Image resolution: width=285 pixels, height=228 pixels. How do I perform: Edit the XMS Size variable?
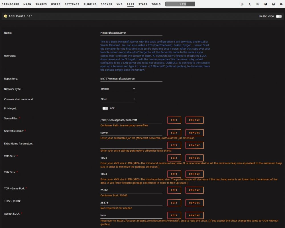click(174, 158)
